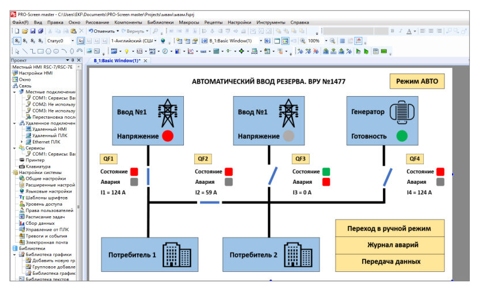Select the straight Line drawing tool

click(x=25, y=51)
